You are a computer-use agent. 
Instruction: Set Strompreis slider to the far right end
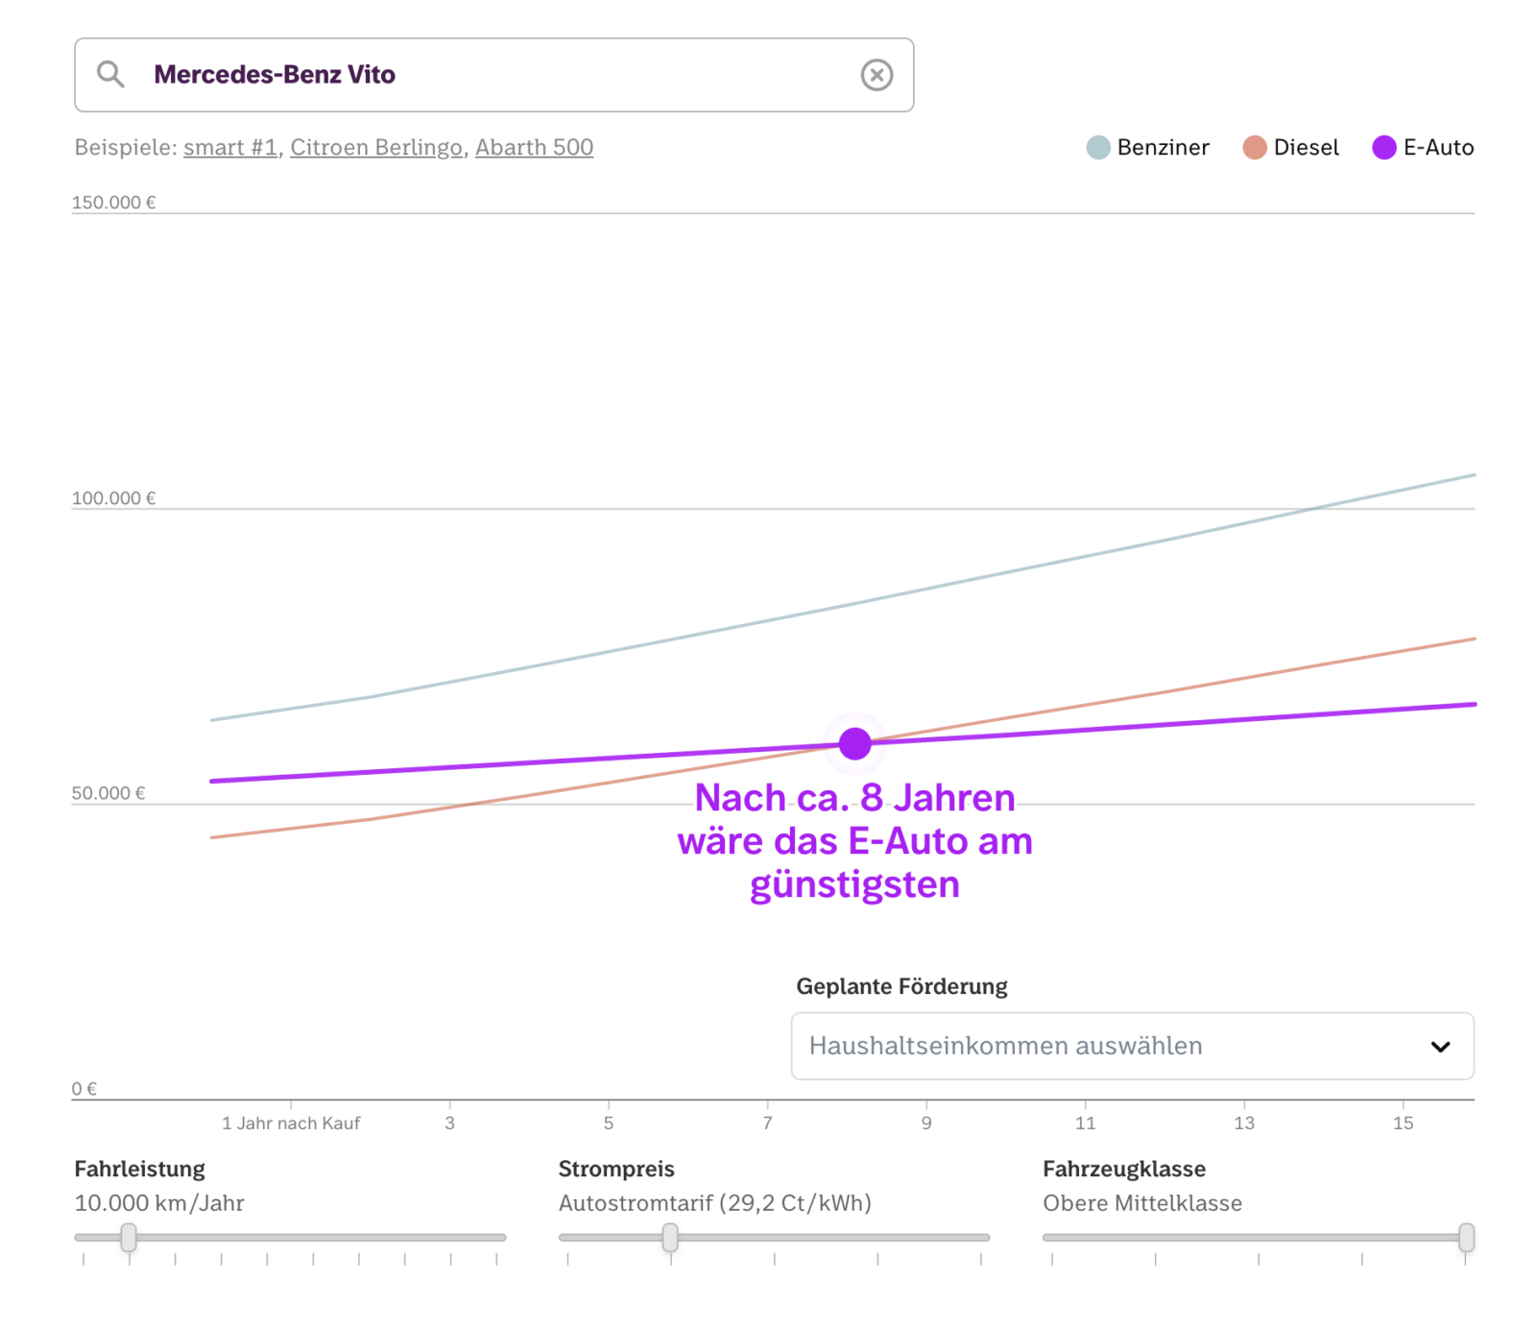[982, 1238]
